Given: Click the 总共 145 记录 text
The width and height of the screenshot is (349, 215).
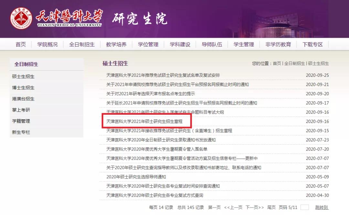Looking at the screenshot, I should [x=191, y=208].
